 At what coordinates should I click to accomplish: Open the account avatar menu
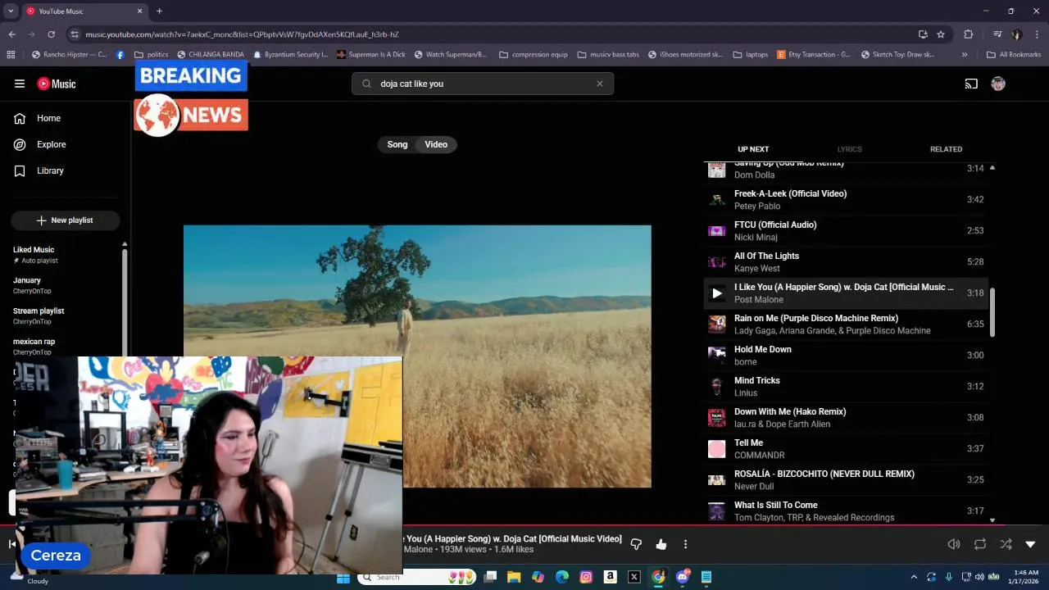[998, 84]
